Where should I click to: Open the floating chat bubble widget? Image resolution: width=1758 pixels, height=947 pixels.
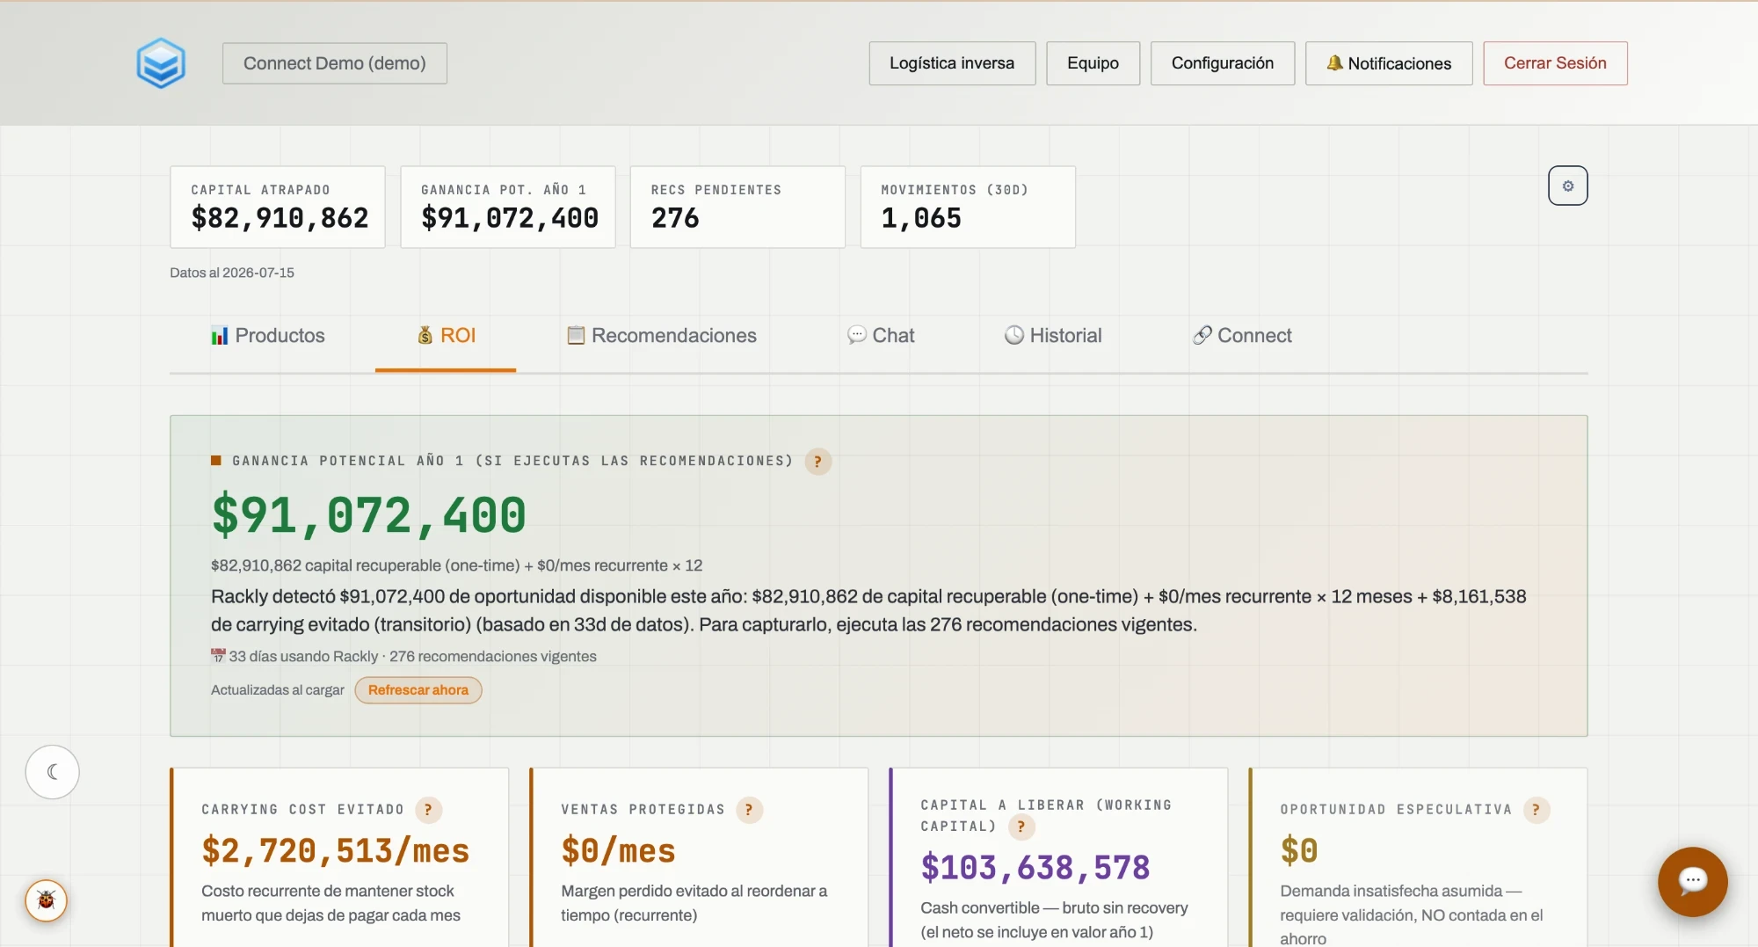click(x=1692, y=881)
